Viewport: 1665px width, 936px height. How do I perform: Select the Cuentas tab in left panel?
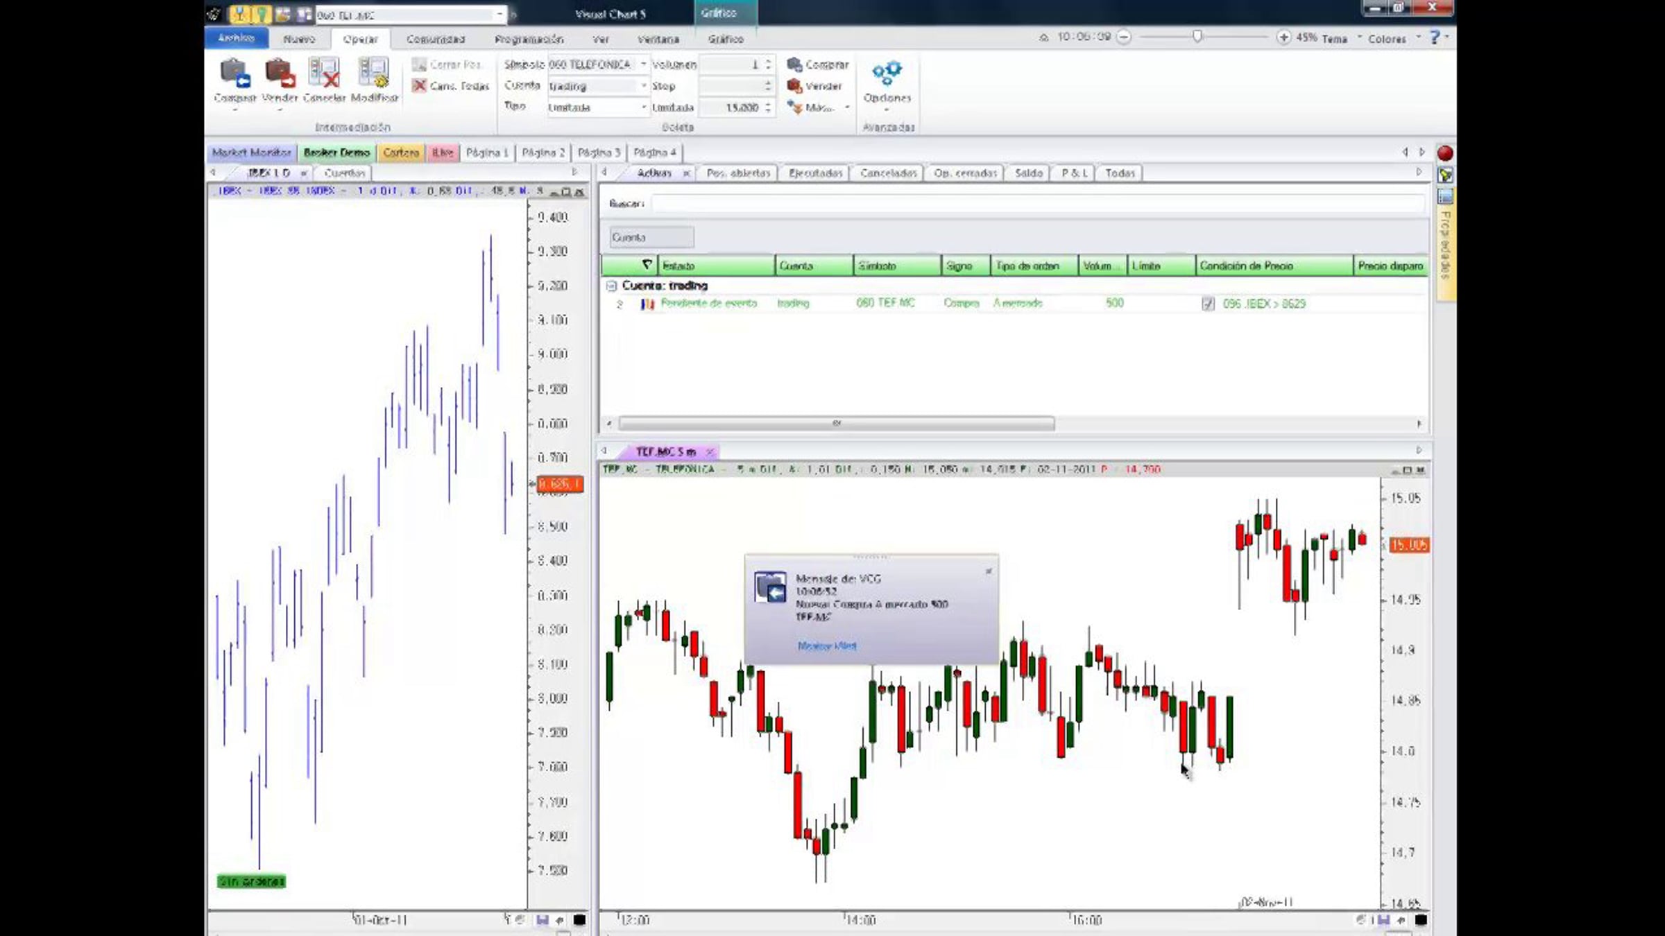344,173
